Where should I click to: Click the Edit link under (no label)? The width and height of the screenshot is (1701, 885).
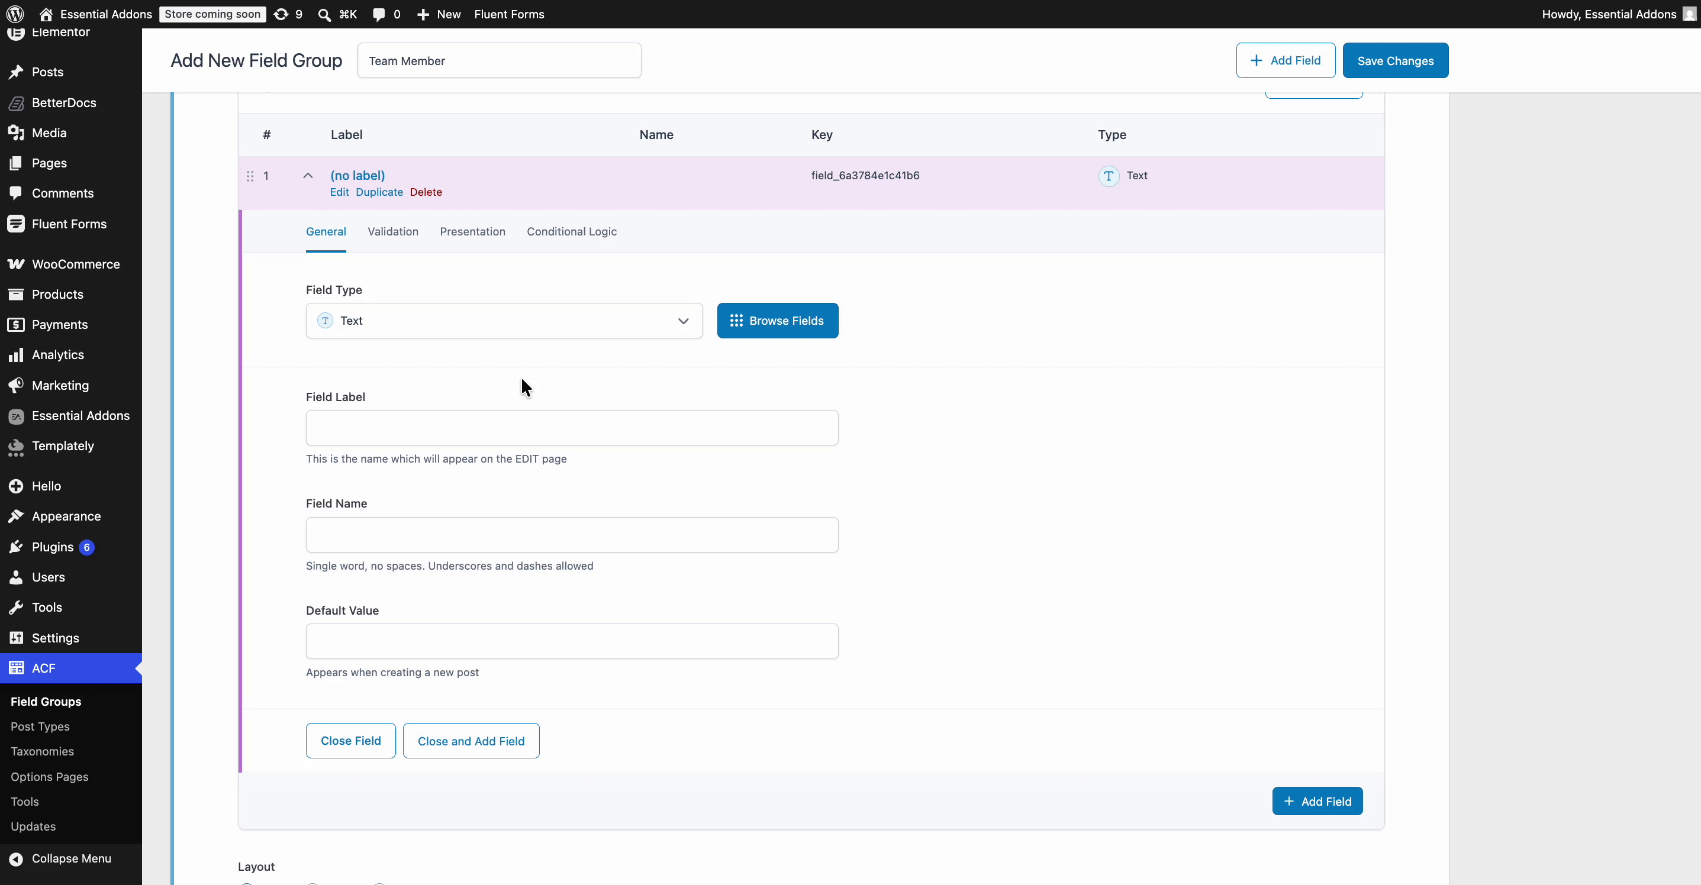(339, 192)
